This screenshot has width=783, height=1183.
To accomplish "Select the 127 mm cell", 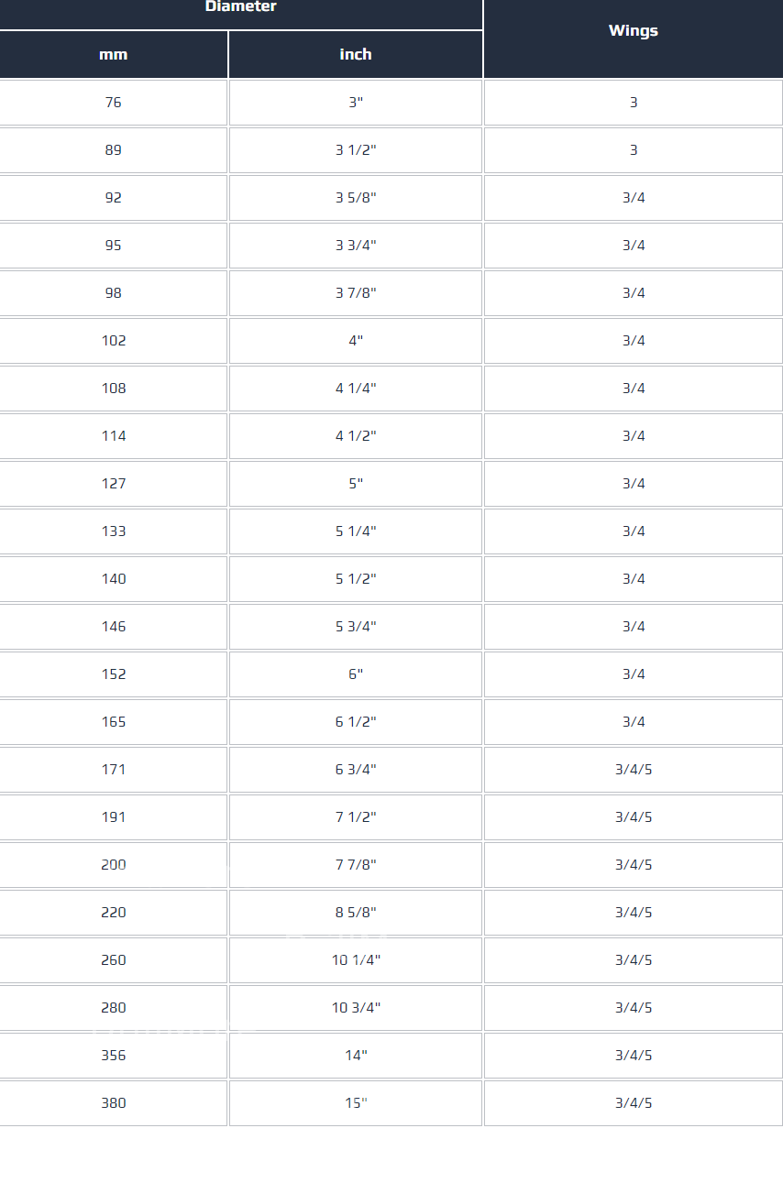I will tap(113, 484).
